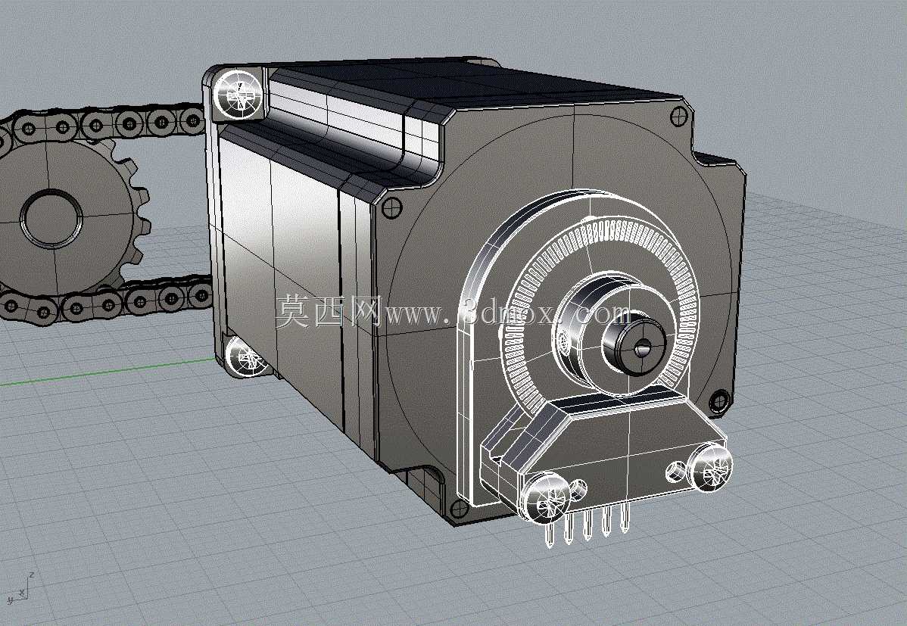Select the connector pins under the sensor block
The width and height of the screenshot is (907, 626).
[x=587, y=524]
